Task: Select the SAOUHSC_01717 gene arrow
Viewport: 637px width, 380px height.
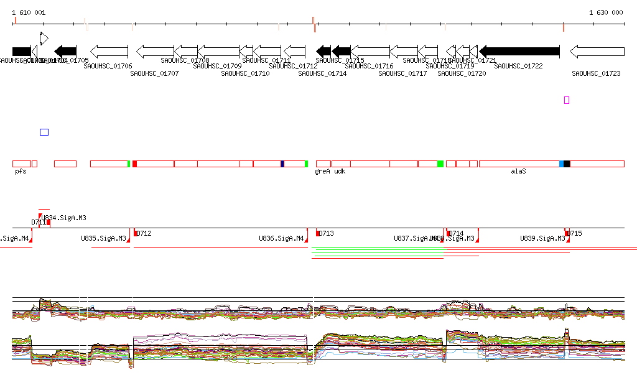Action: click(404, 52)
